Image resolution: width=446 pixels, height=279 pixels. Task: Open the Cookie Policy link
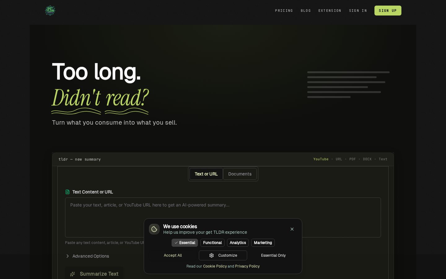tap(215, 266)
